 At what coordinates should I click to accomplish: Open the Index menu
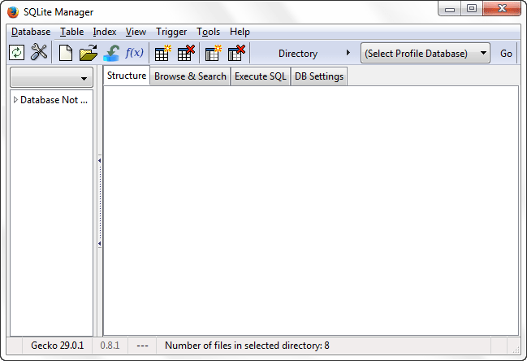pyautogui.click(x=105, y=32)
